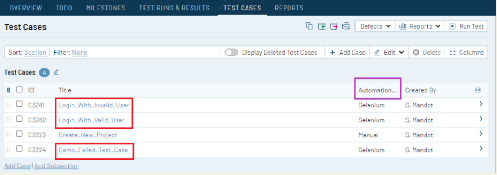Open column settings icon in table header
Screen dimensions: 497x175
click(x=478, y=90)
